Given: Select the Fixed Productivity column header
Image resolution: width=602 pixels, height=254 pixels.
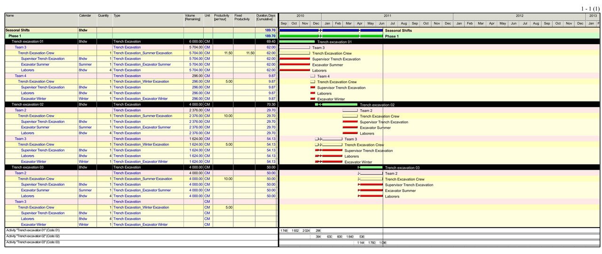Looking at the screenshot, I should click(245, 20).
